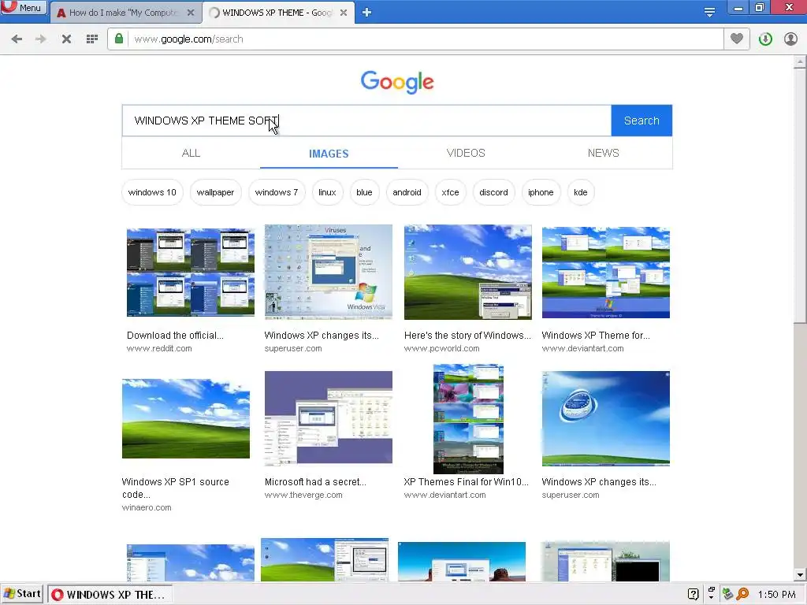The width and height of the screenshot is (807, 605).
Task: Click the winaero.com source text
Action: pyautogui.click(x=147, y=507)
